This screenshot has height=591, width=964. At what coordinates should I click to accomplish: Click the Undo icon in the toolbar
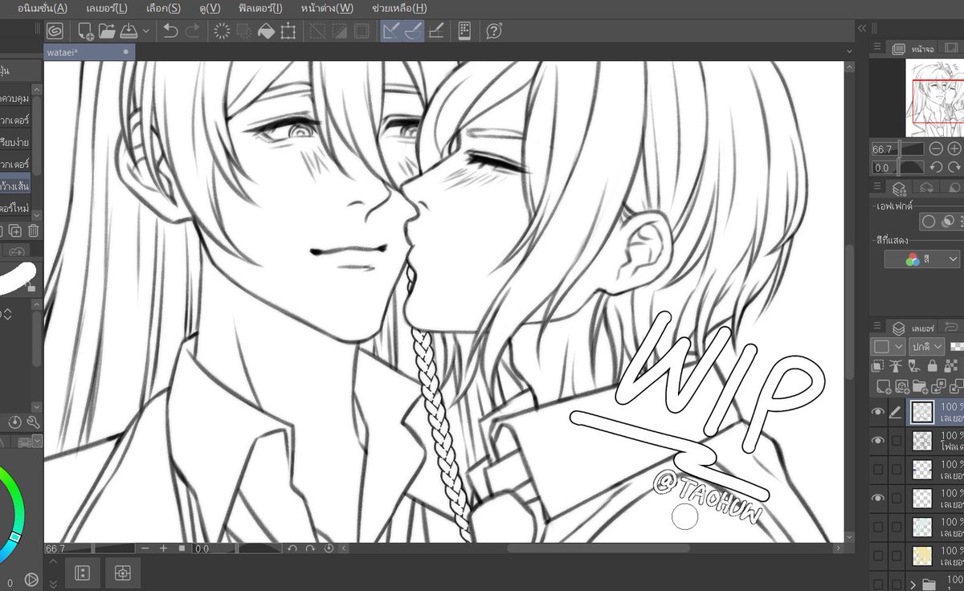click(170, 32)
